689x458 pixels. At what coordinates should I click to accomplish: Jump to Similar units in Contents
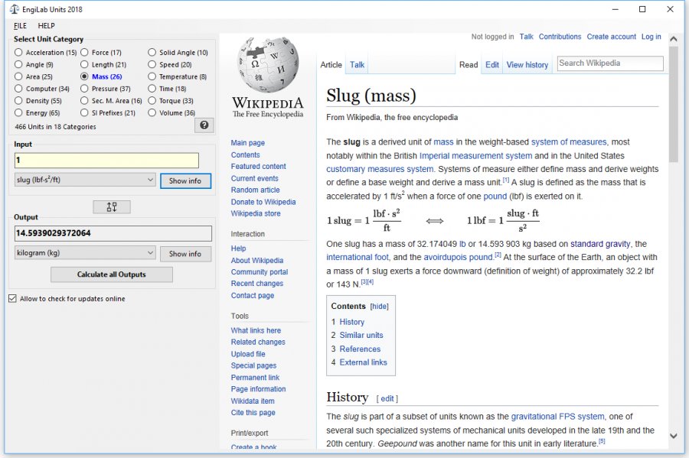tap(361, 335)
